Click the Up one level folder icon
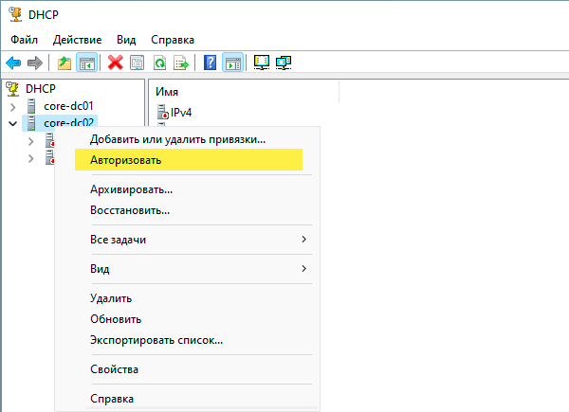The height and width of the screenshot is (412, 569). pos(64,63)
